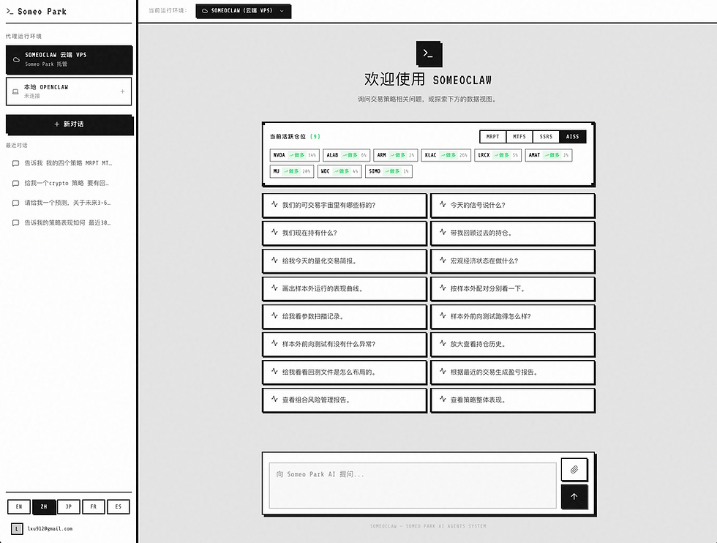
Task: Switch language to ES
Action: click(x=119, y=507)
